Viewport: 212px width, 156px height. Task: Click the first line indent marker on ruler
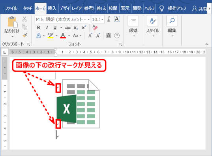click(55, 49)
